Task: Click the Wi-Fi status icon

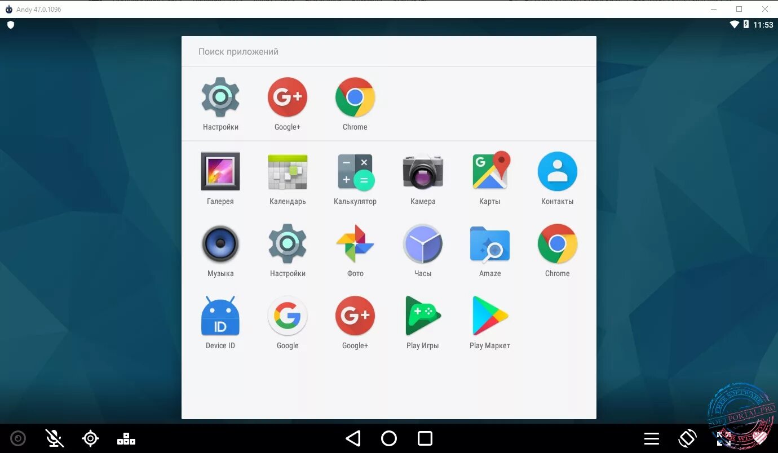Action: (x=735, y=24)
